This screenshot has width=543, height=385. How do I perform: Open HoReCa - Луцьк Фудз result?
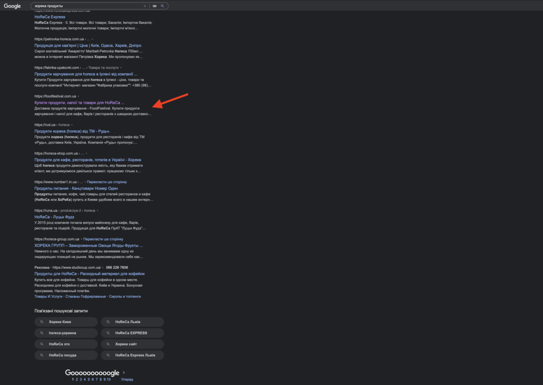click(54, 217)
